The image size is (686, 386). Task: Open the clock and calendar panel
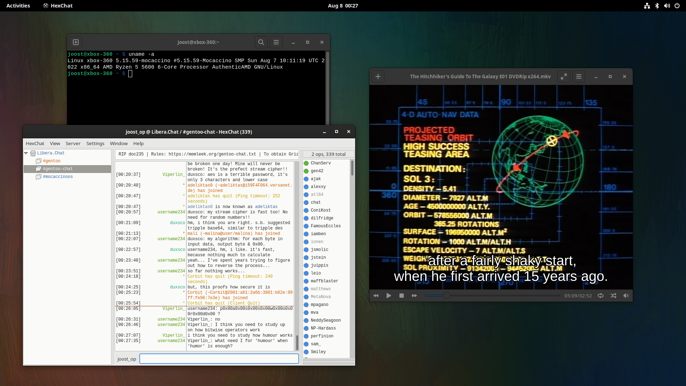click(x=343, y=6)
